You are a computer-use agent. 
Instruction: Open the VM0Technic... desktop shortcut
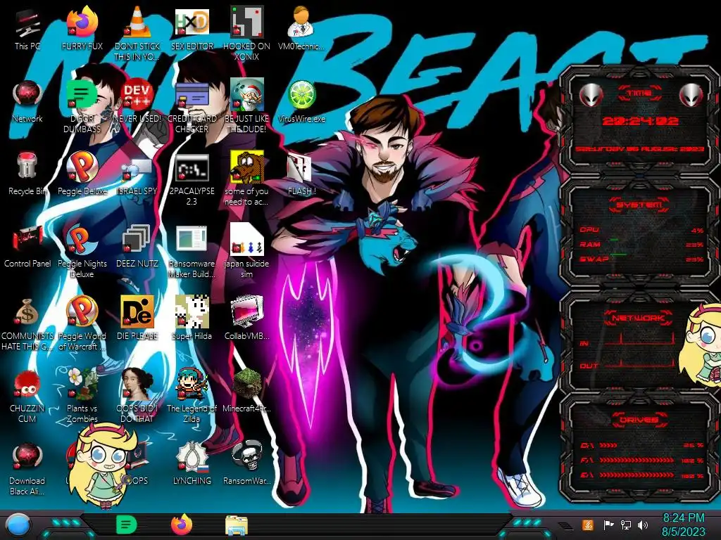301,28
